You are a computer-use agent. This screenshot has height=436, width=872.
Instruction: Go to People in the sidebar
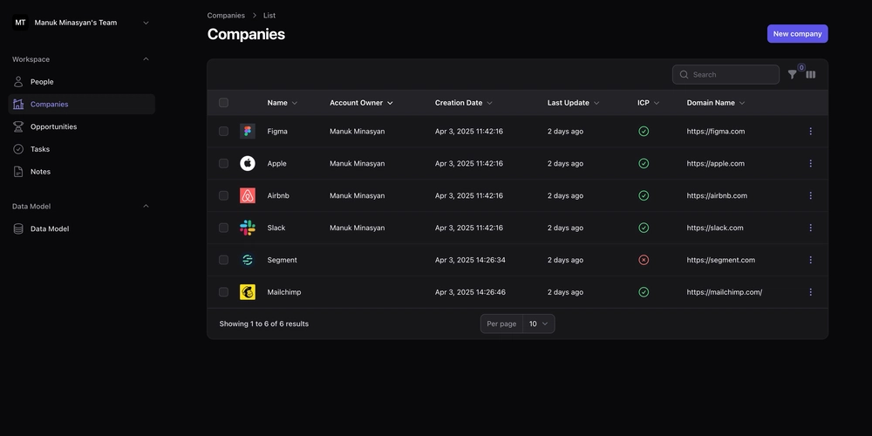(81, 82)
